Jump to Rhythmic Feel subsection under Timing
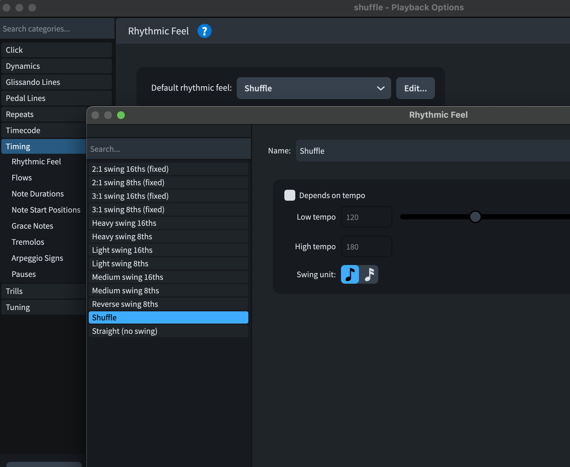Image resolution: width=570 pixels, height=467 pixels. point(36,161)
